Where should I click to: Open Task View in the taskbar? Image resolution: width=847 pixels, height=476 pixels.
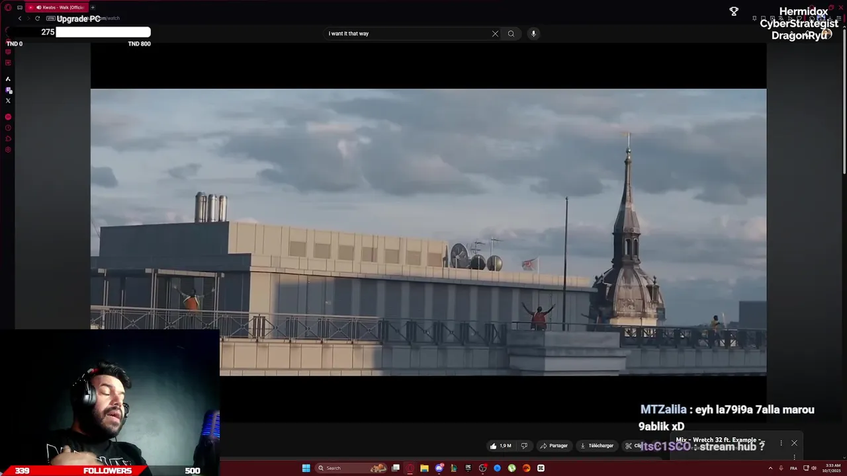tap(396, 468)
